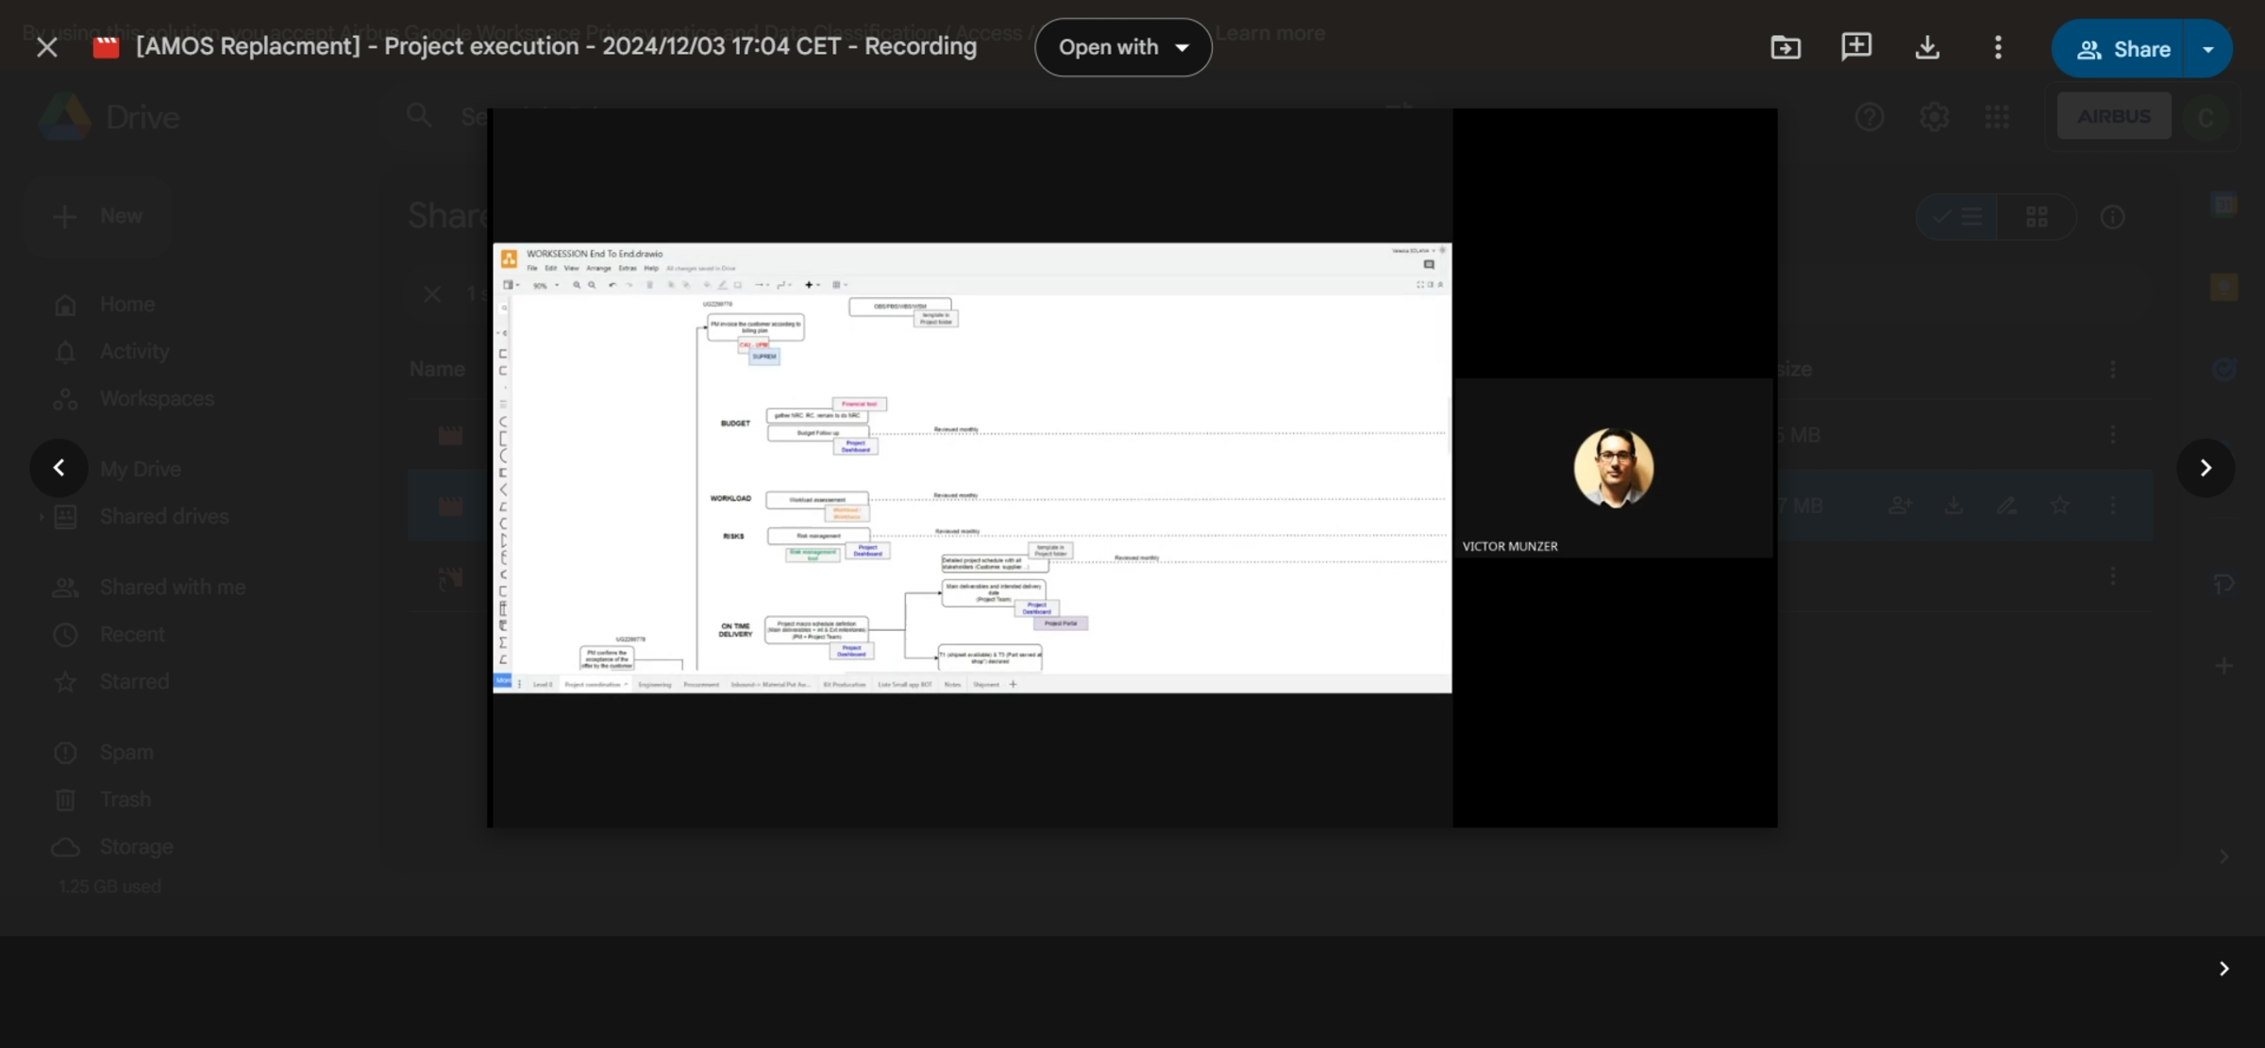This screenshot has width=2265, height=1048.
Task: Click the add-ons plus icon in side panel
Action: coord(2224,666)
